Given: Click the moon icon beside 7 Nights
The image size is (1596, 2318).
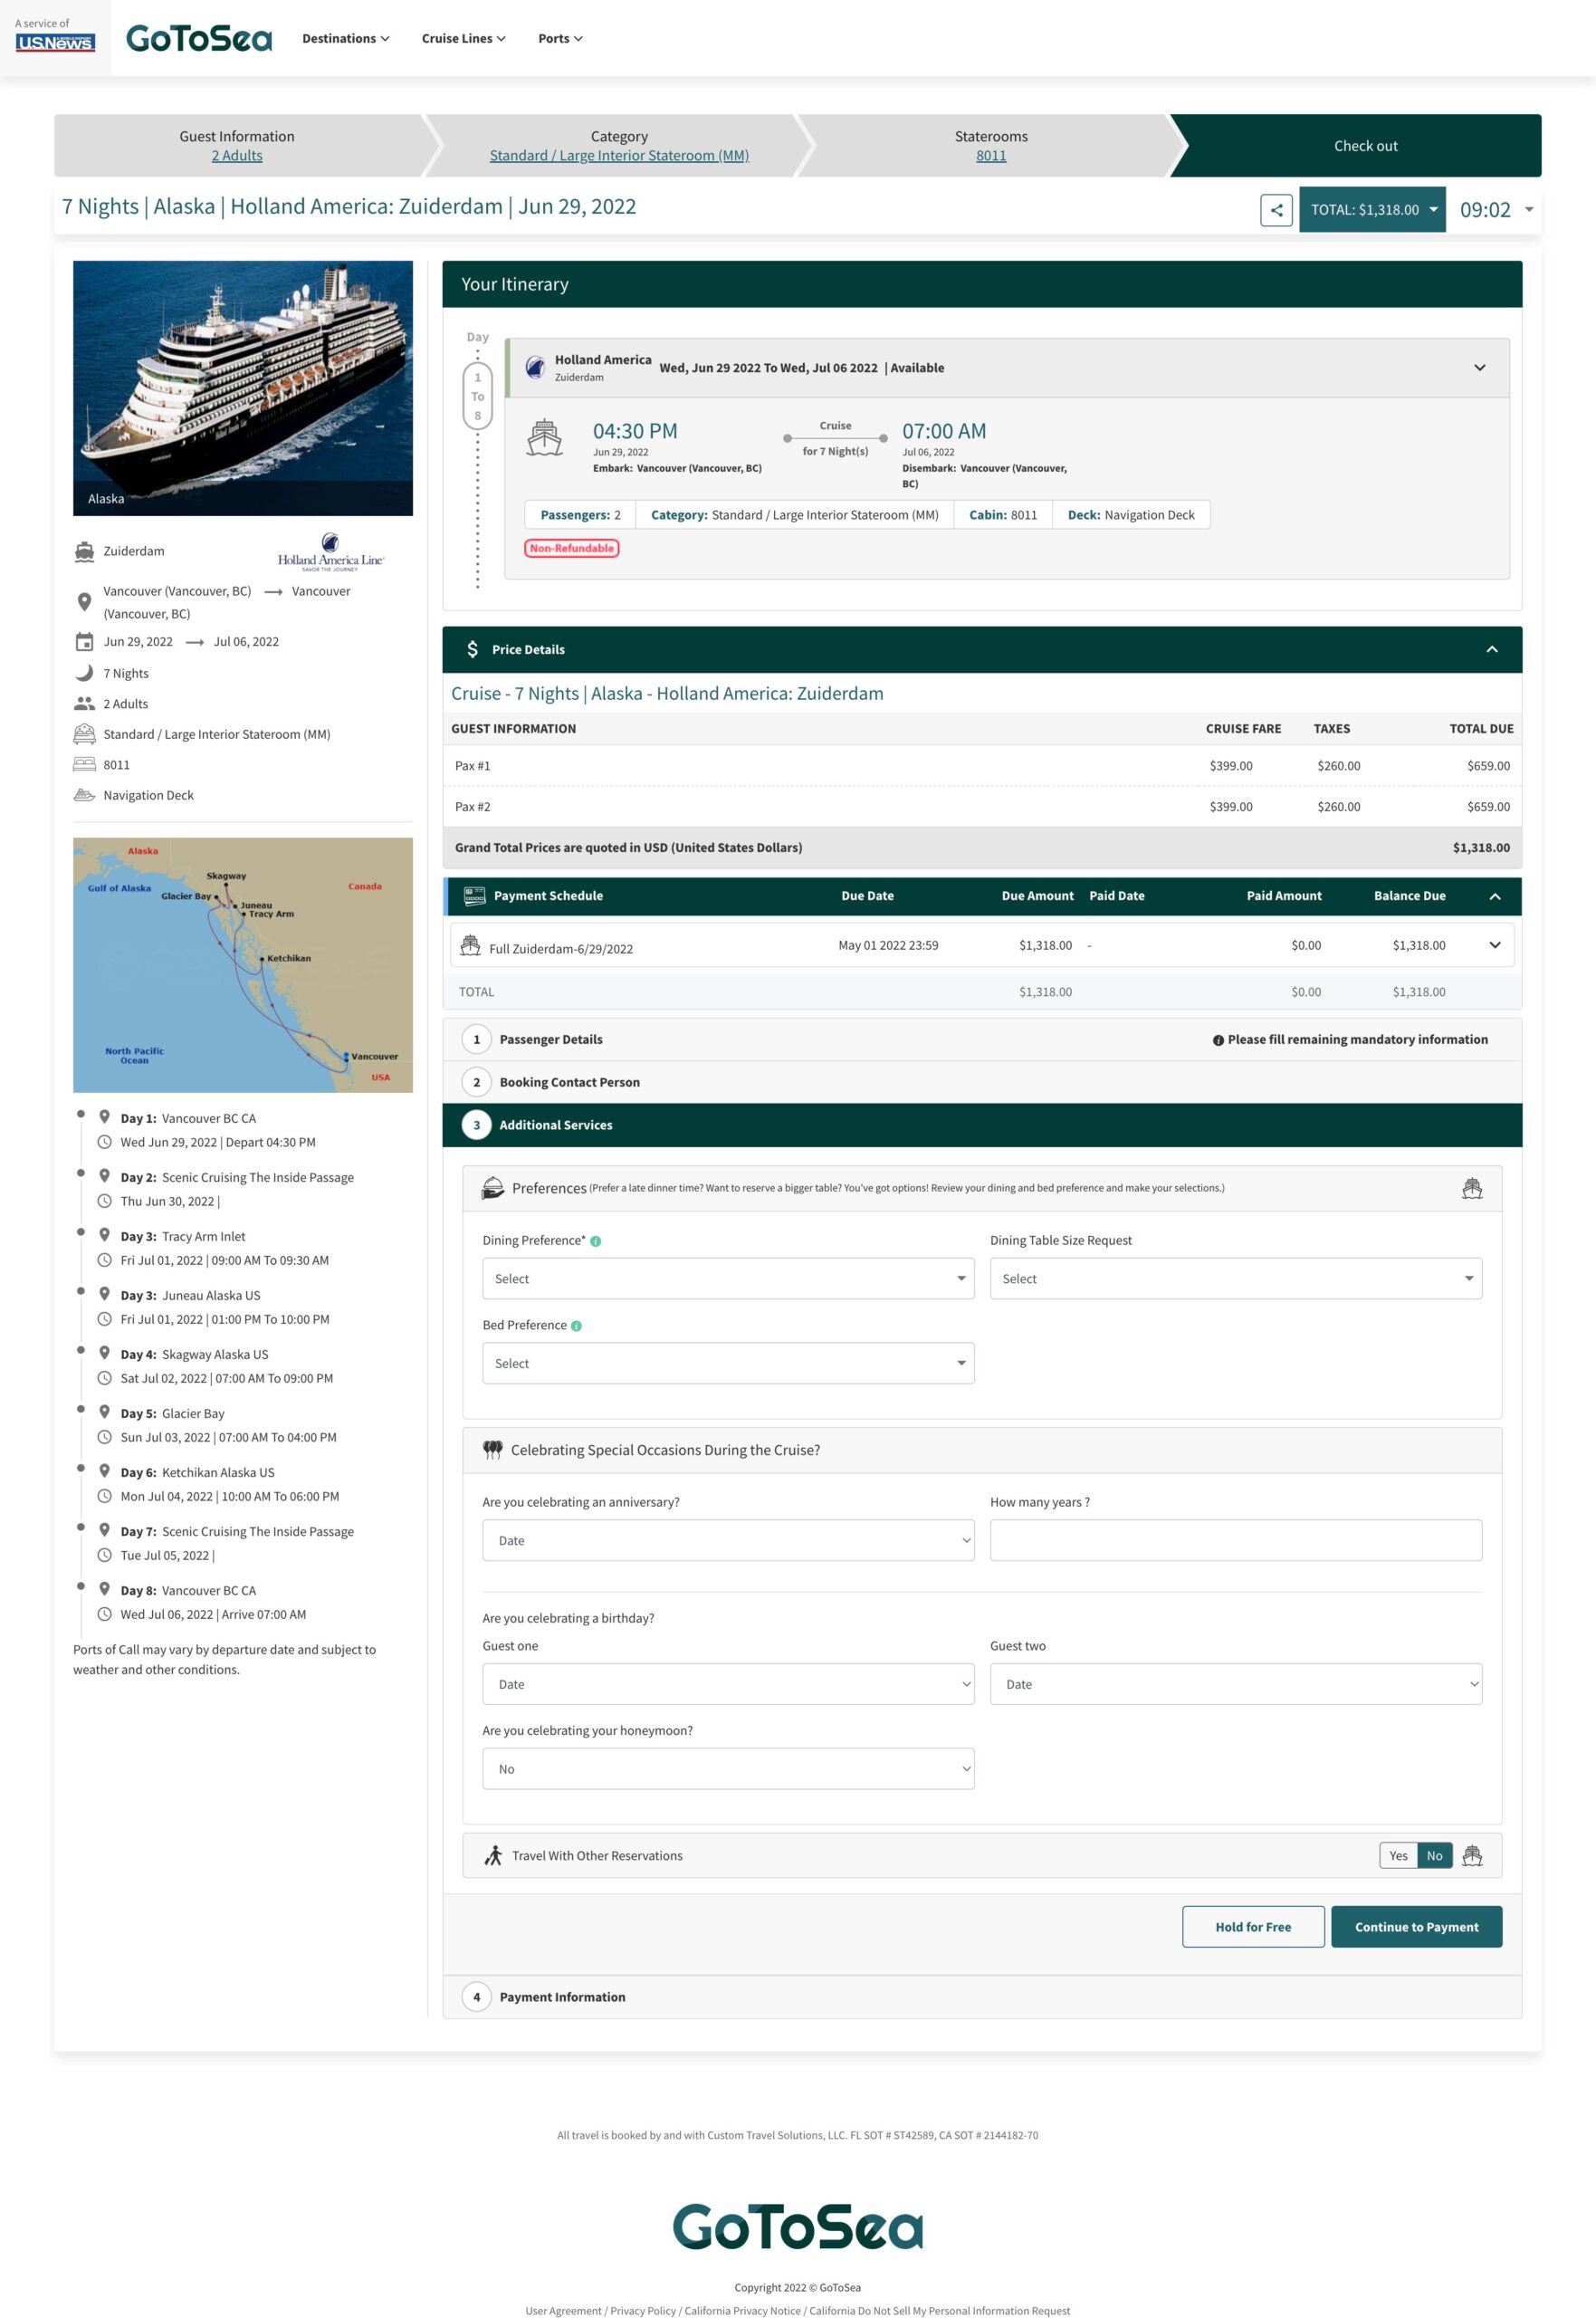Looking at the screenshot, I should click(x=85, y=673).
